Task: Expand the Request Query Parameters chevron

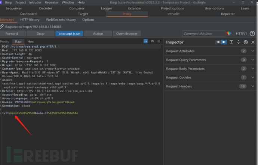Action: [x=253, y=60]
